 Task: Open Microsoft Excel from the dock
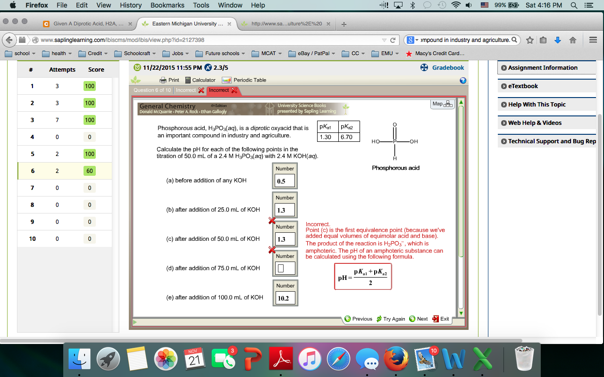coord(483,360)
